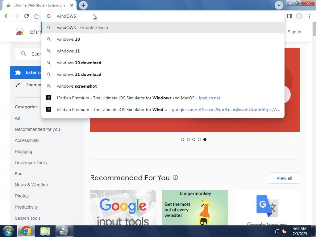The image size is (316, 237).
Task: Select the third carousel dot
Action: (x=194, y=139)
